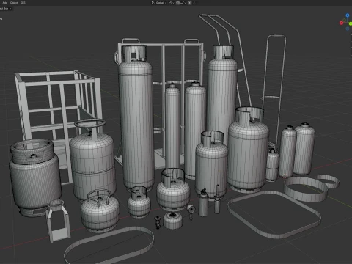
Task: Toggle the snap magnet button
Action: (177, 3)
